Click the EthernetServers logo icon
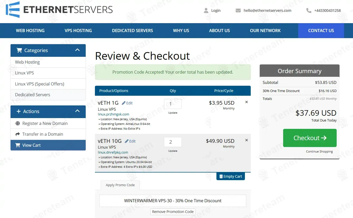 coord(13,9)
